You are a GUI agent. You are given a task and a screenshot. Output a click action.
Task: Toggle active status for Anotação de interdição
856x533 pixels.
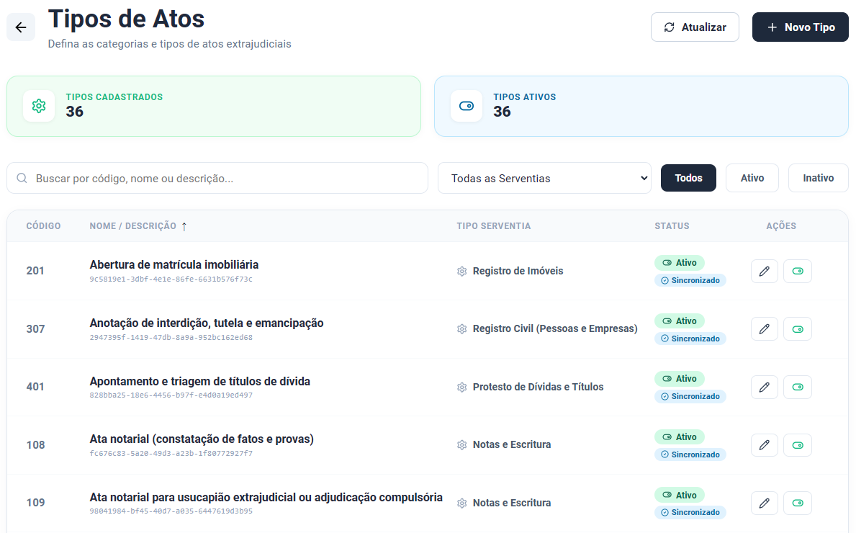click(x=798, y=328)
